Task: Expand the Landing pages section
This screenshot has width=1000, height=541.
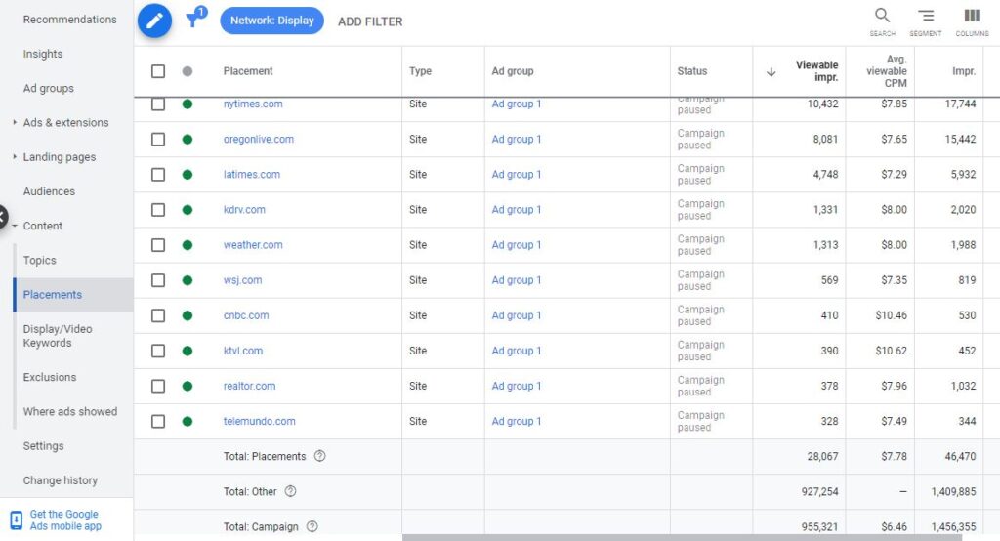Action: pyautogui.click(x=15, y=156)
